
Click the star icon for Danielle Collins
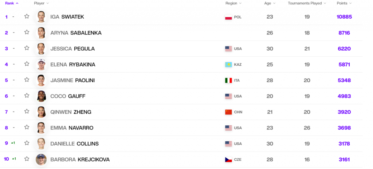[27, 143]
